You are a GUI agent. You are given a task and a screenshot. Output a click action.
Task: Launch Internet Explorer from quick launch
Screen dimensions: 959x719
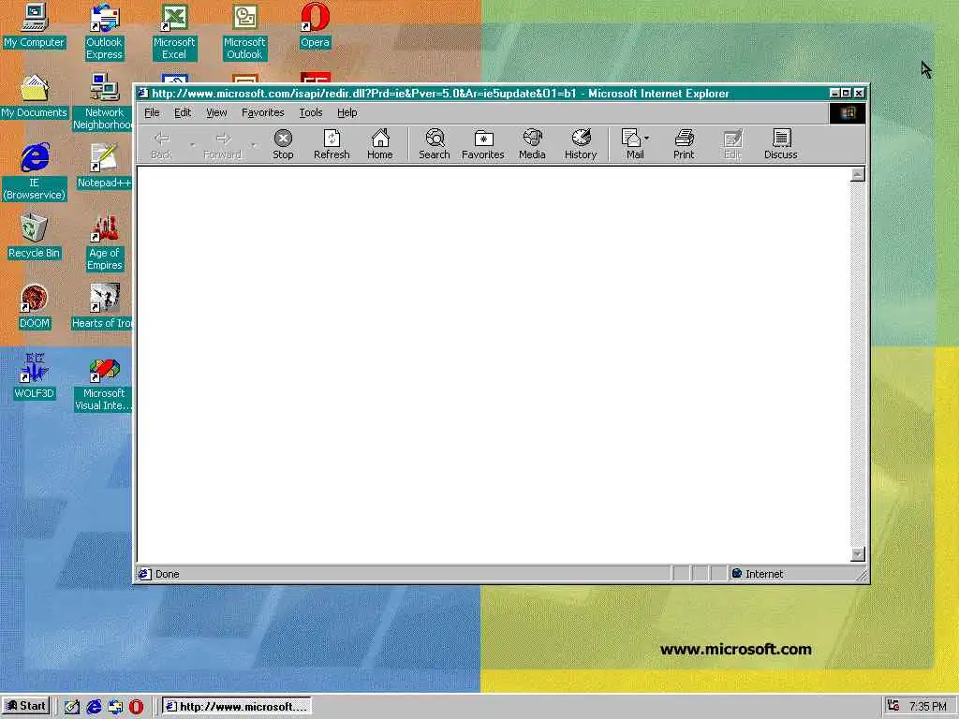(x=94, y=707)
